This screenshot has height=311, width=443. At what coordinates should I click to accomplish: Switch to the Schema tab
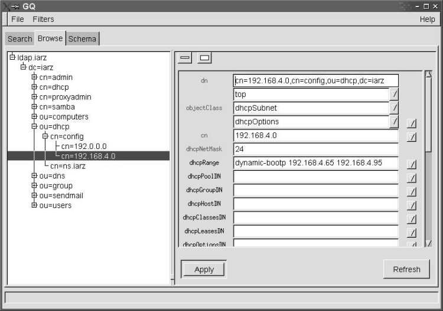tap(82, 39)
